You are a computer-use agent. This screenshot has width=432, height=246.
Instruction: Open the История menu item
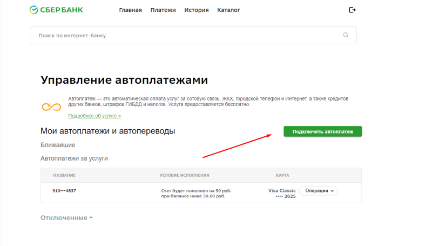point(197,10)
